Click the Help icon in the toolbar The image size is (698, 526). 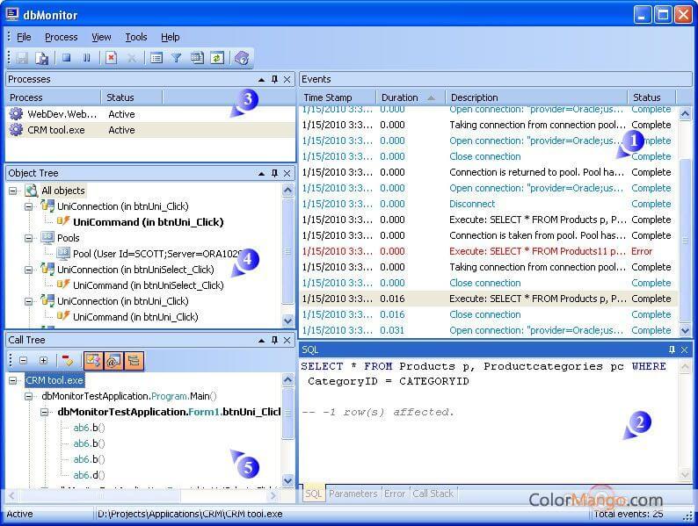pos(242,58)
